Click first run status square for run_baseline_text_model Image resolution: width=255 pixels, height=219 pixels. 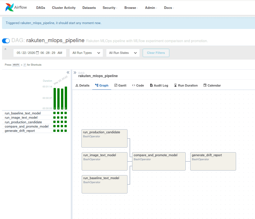pos(54,113)
